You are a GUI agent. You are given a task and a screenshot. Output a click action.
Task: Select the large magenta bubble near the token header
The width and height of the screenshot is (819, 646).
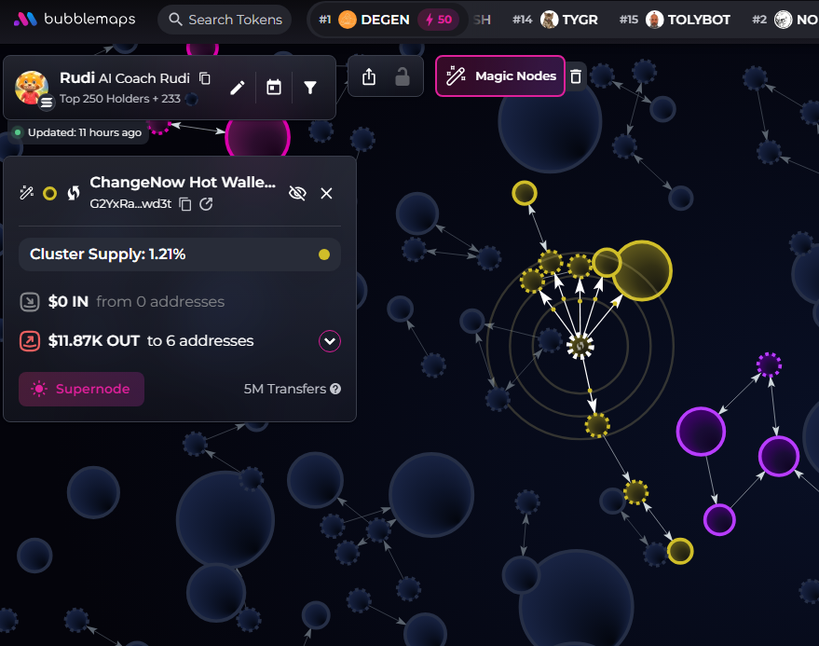pos(257,139)
